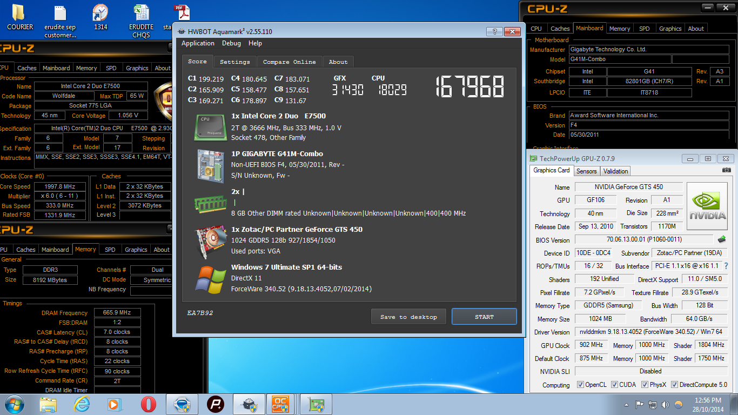Click the BIOS Version field 70.06.13.00.01

pyautogui.click(x=644, y=239)
